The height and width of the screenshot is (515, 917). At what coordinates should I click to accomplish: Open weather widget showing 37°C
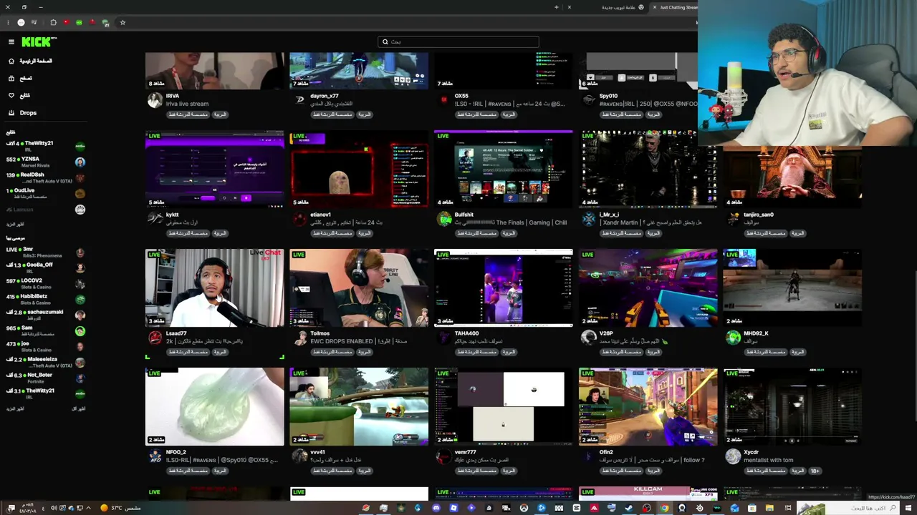point(120,508)
